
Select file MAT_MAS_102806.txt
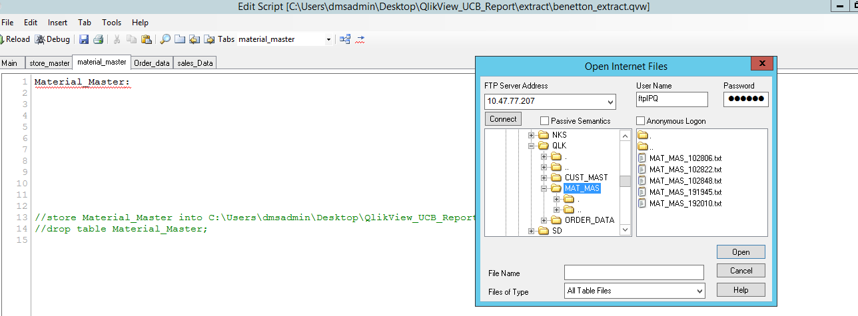(x=685, y=158)
